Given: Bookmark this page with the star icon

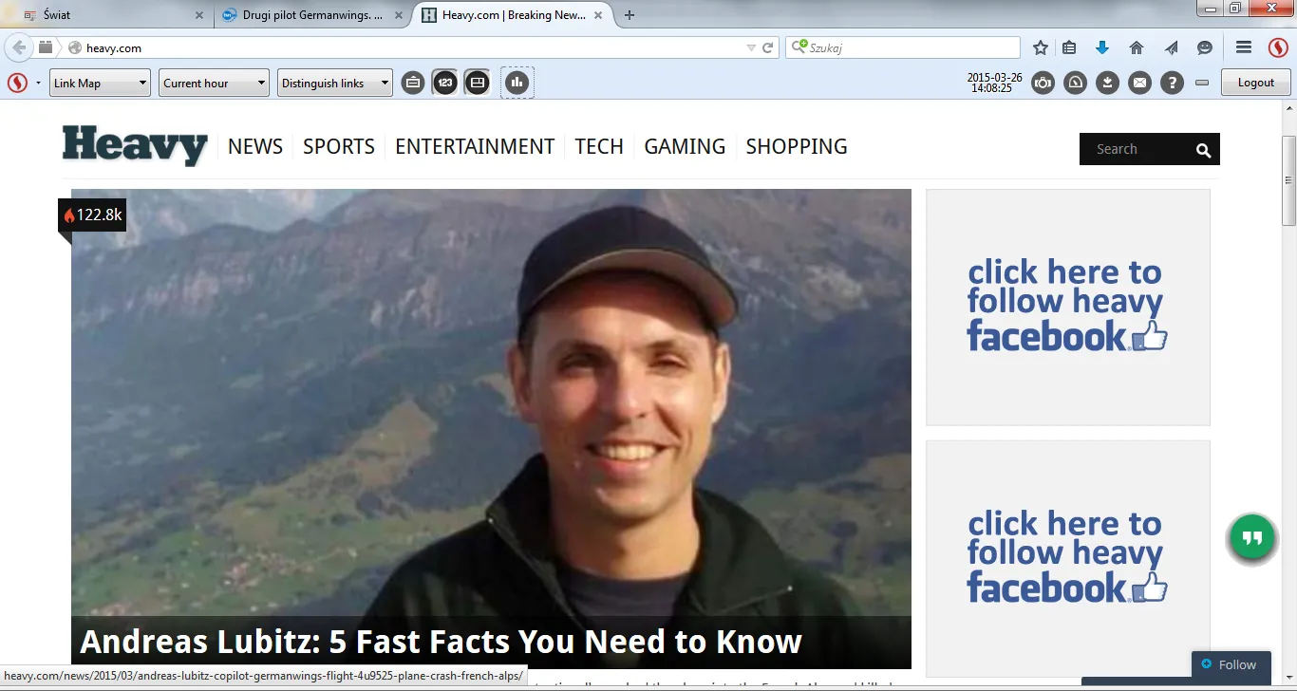Looking at the screenshot, I should pyautogui.click(x=1041, y=47).
